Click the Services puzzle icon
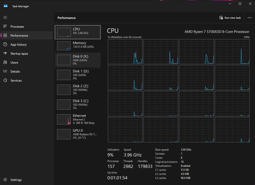Viewport: 255px width, 185px height. coord(5,80)
